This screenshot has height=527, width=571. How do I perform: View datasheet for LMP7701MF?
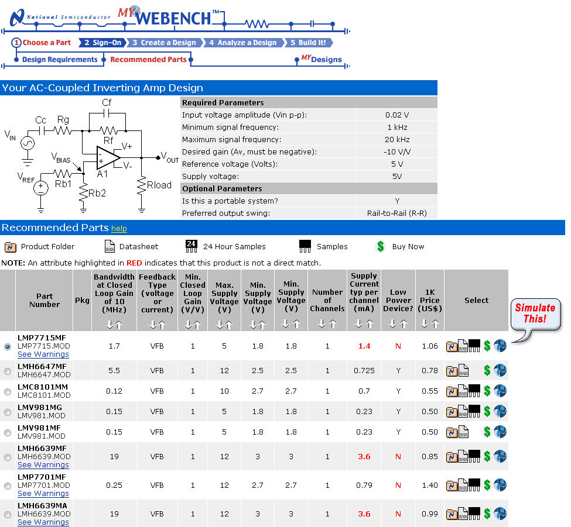[x=463, y=485]
